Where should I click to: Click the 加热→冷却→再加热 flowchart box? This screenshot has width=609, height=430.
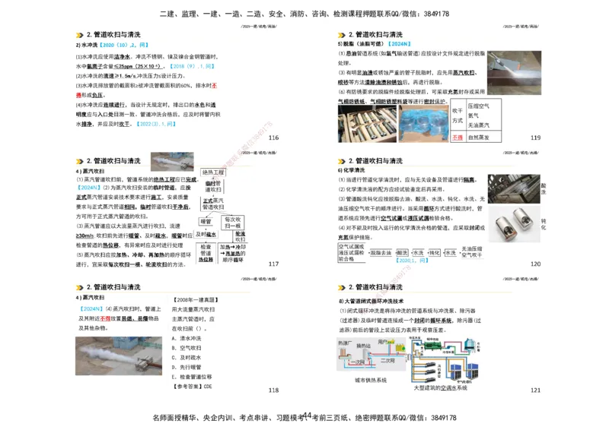(x=232, y=253)
